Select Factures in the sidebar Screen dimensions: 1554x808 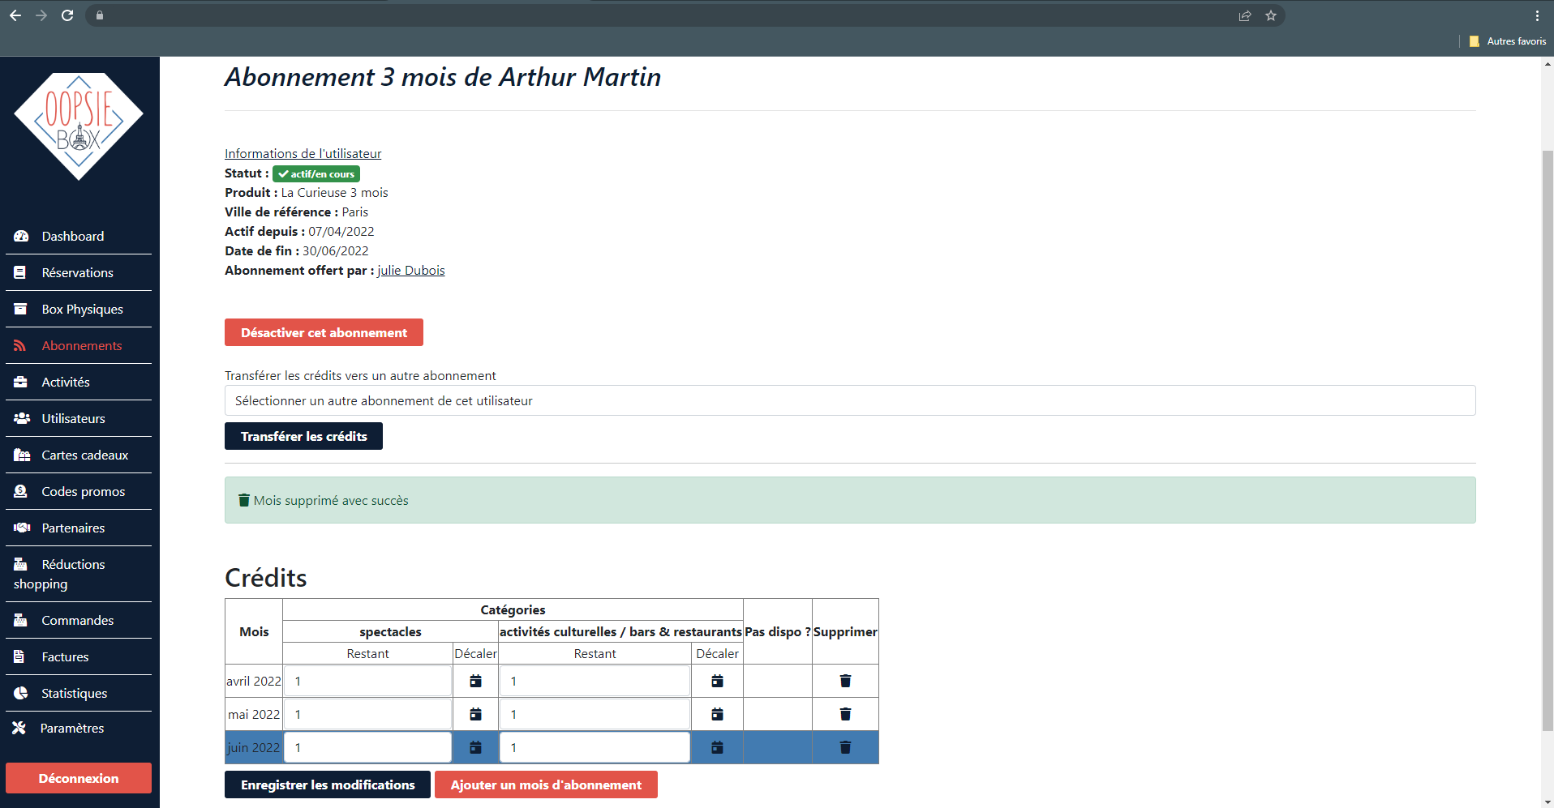[x=66, y=656]
